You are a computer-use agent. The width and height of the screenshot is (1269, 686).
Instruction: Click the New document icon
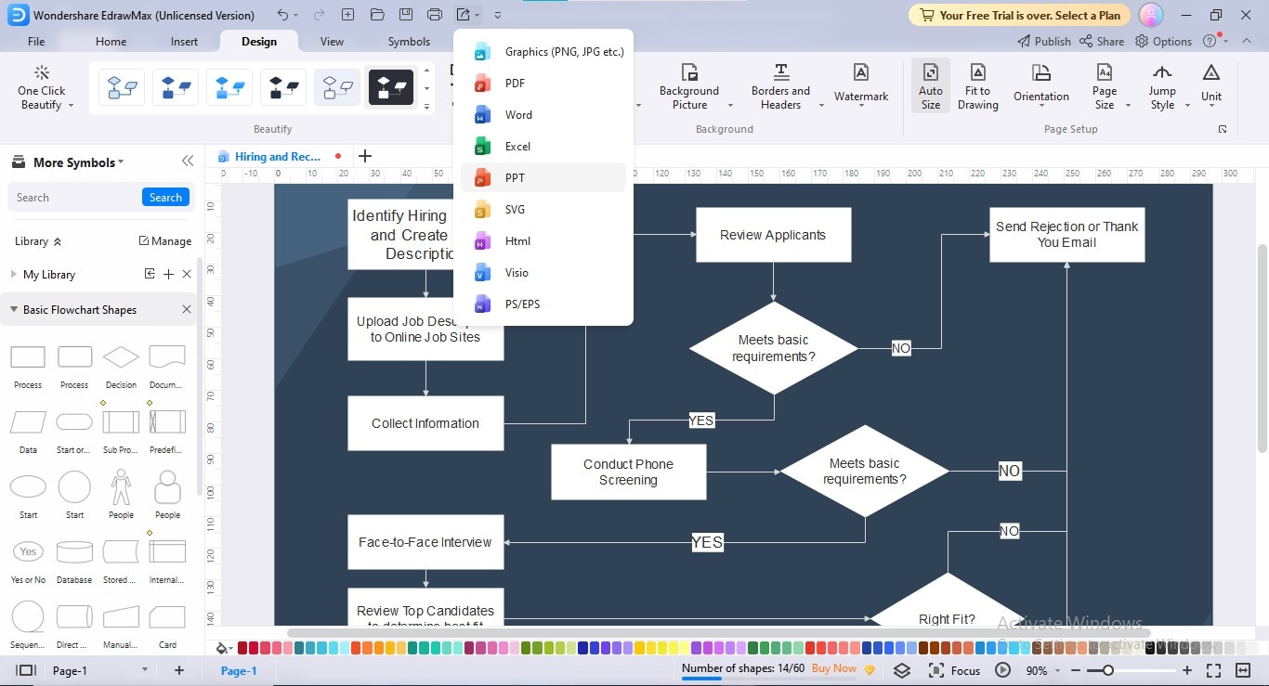tap(347, 15)
